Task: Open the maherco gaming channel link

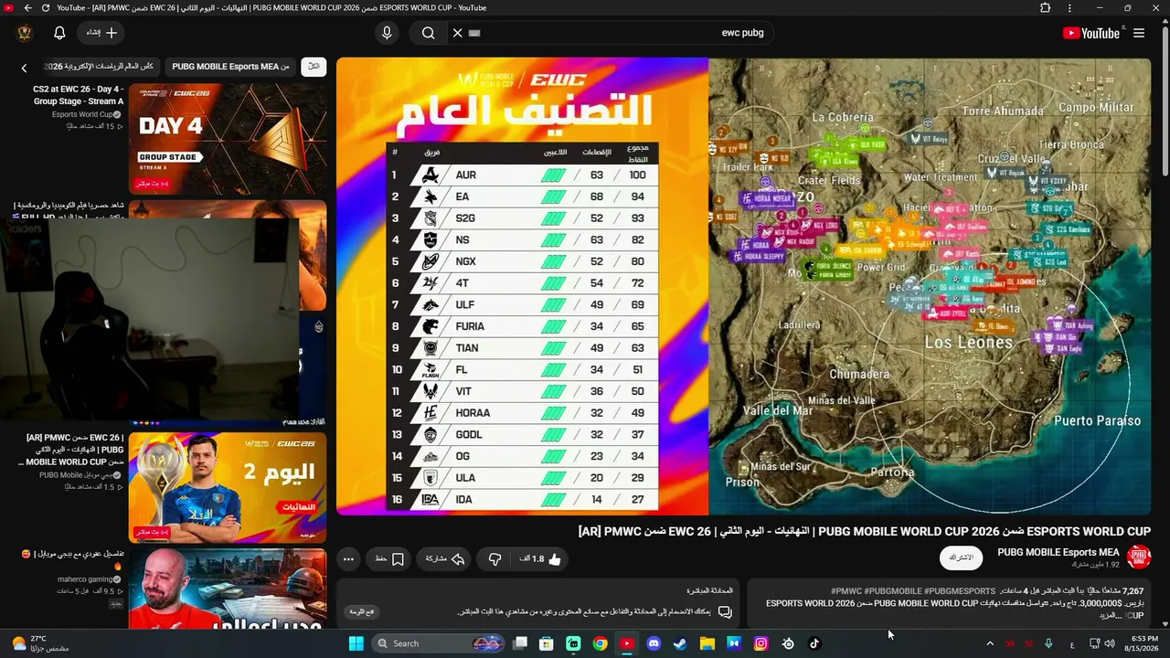Action: click(x=85, y=578)
